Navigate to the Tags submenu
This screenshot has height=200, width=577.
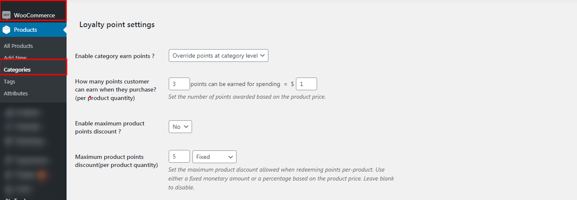coord(9,81)
